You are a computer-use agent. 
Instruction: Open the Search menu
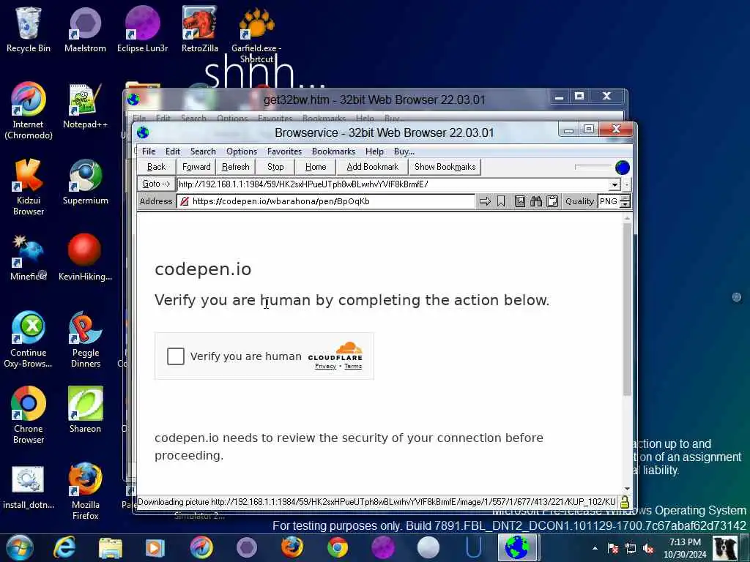coord(203,151)
